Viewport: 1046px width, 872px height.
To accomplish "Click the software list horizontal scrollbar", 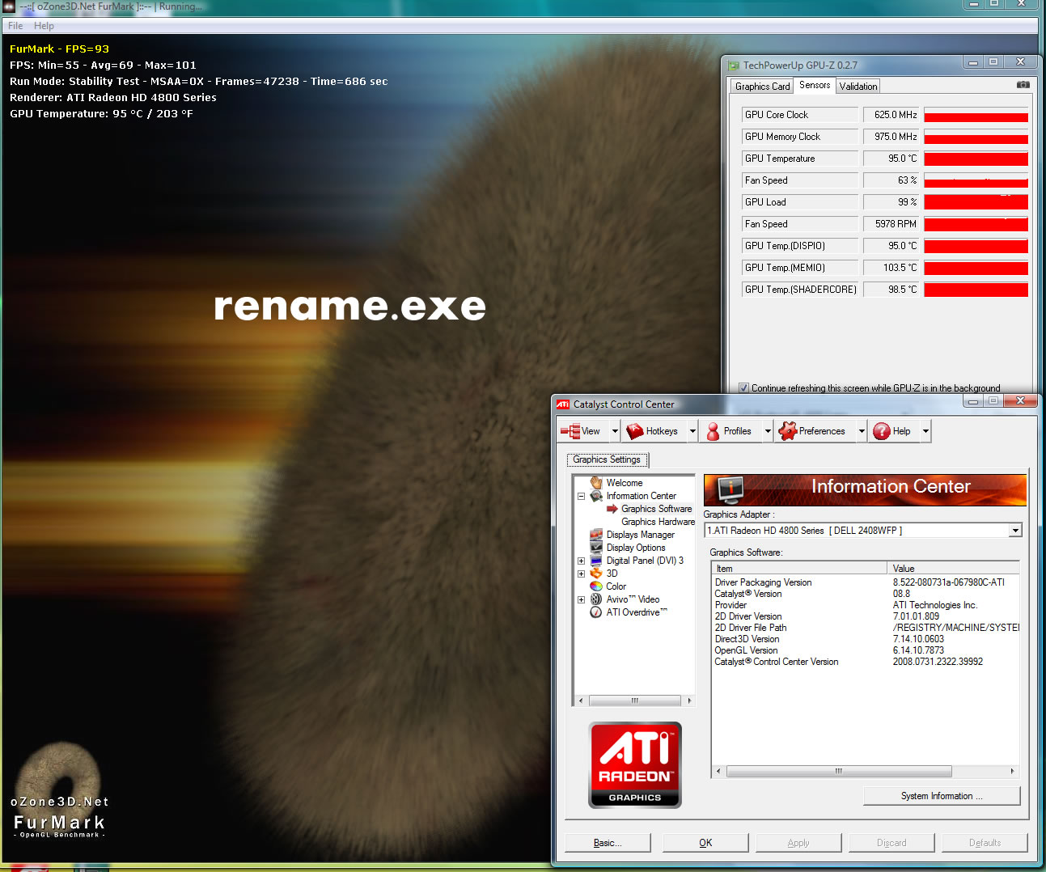I will (x=864, y=771).
